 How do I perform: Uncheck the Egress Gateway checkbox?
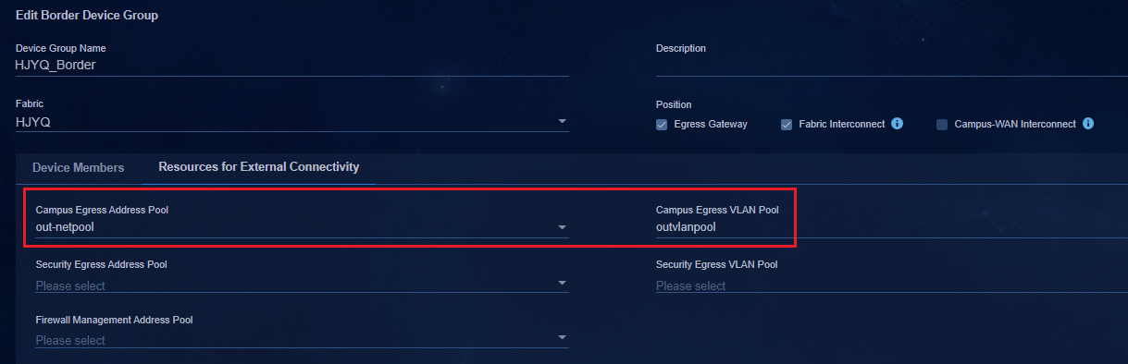coord(662,125)
